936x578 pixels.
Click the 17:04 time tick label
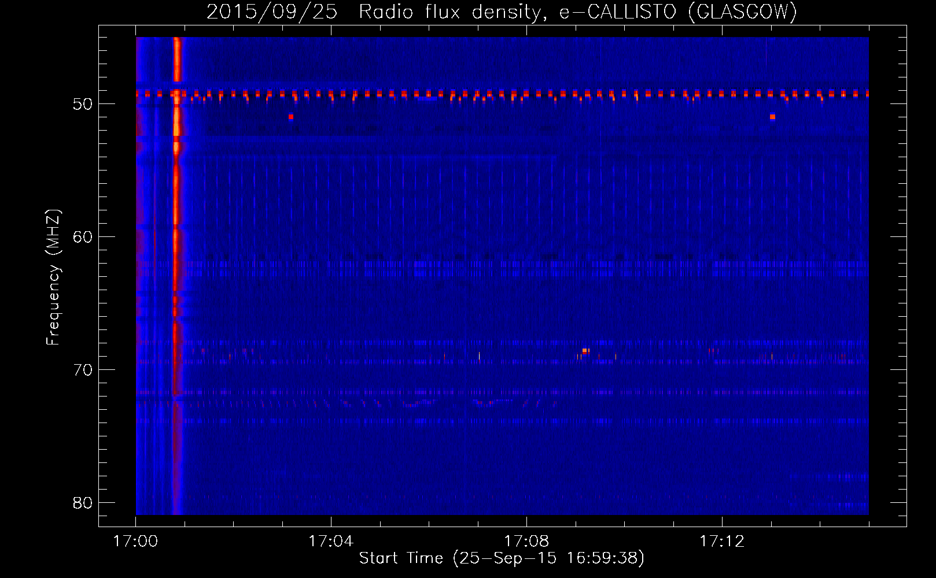pyautogui.click(x=331, y=542)
